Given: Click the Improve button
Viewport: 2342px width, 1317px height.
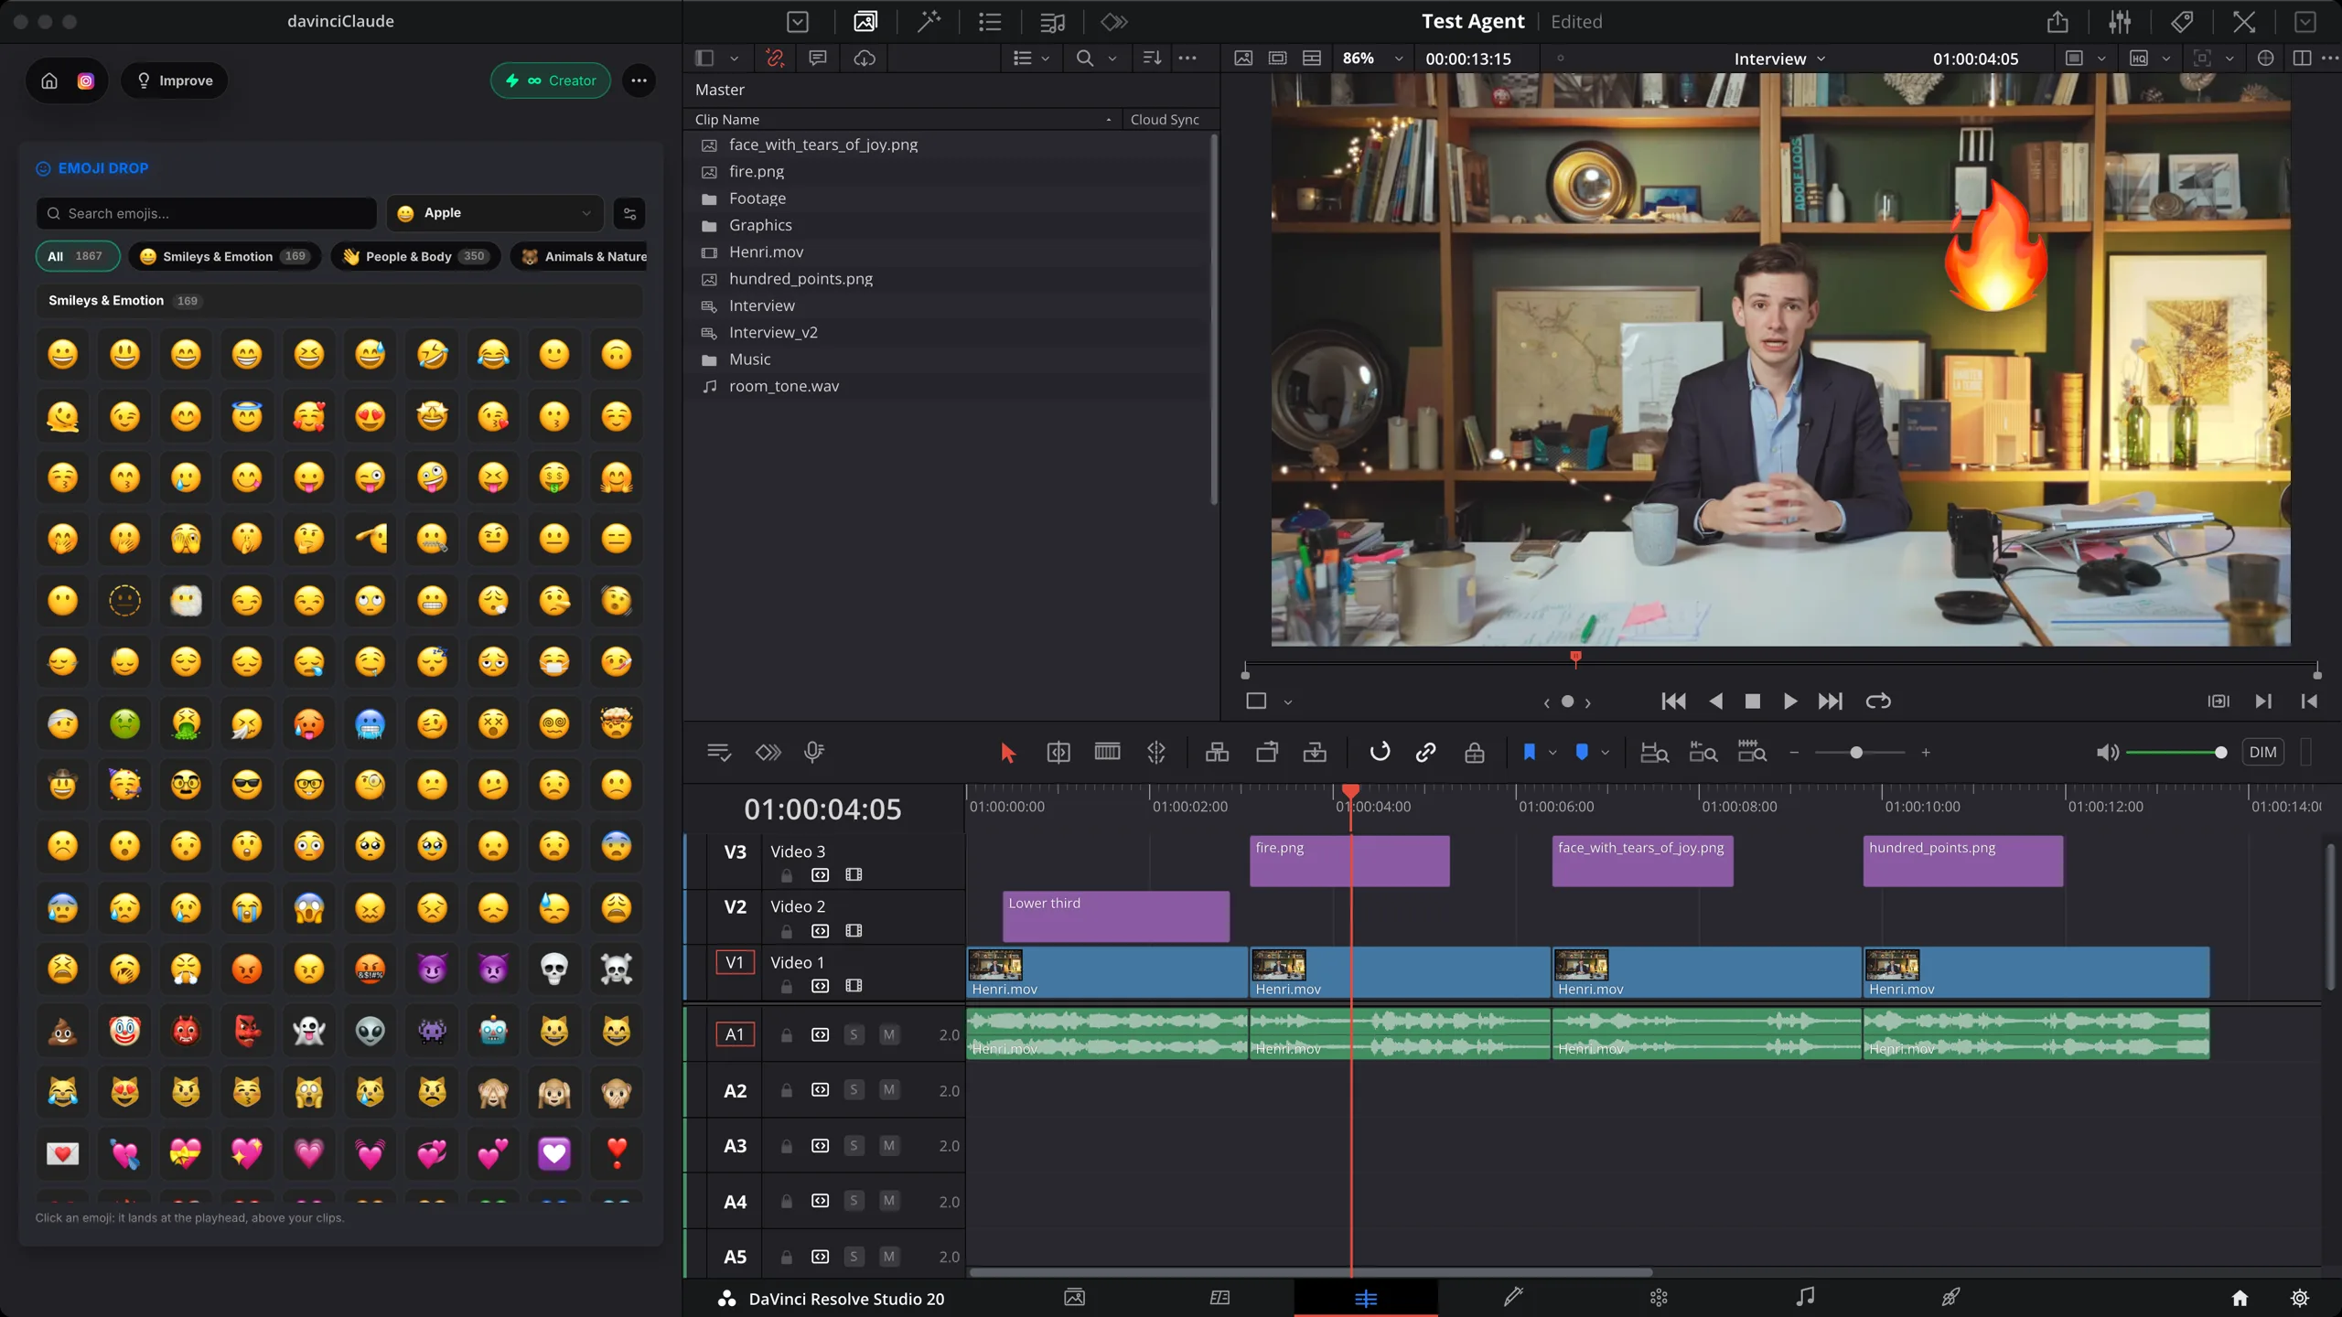Looking at the screenshot, I should (x=175, y=80).
